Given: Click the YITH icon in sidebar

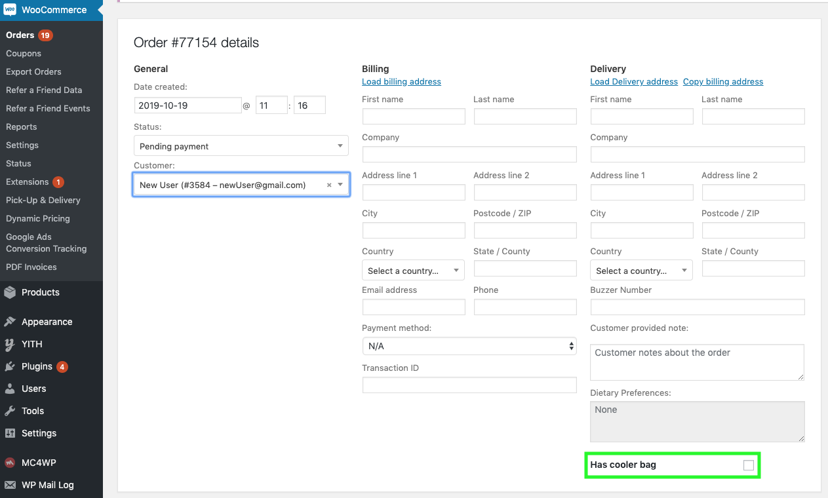Looking at the screenshot, I should pyautogui.click(x=10, y=344).
